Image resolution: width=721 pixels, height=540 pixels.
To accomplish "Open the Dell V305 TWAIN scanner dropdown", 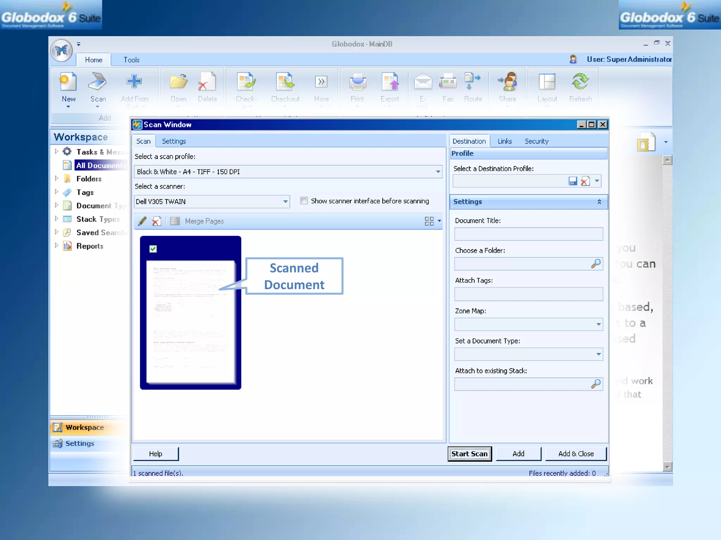I will point(285,201).
